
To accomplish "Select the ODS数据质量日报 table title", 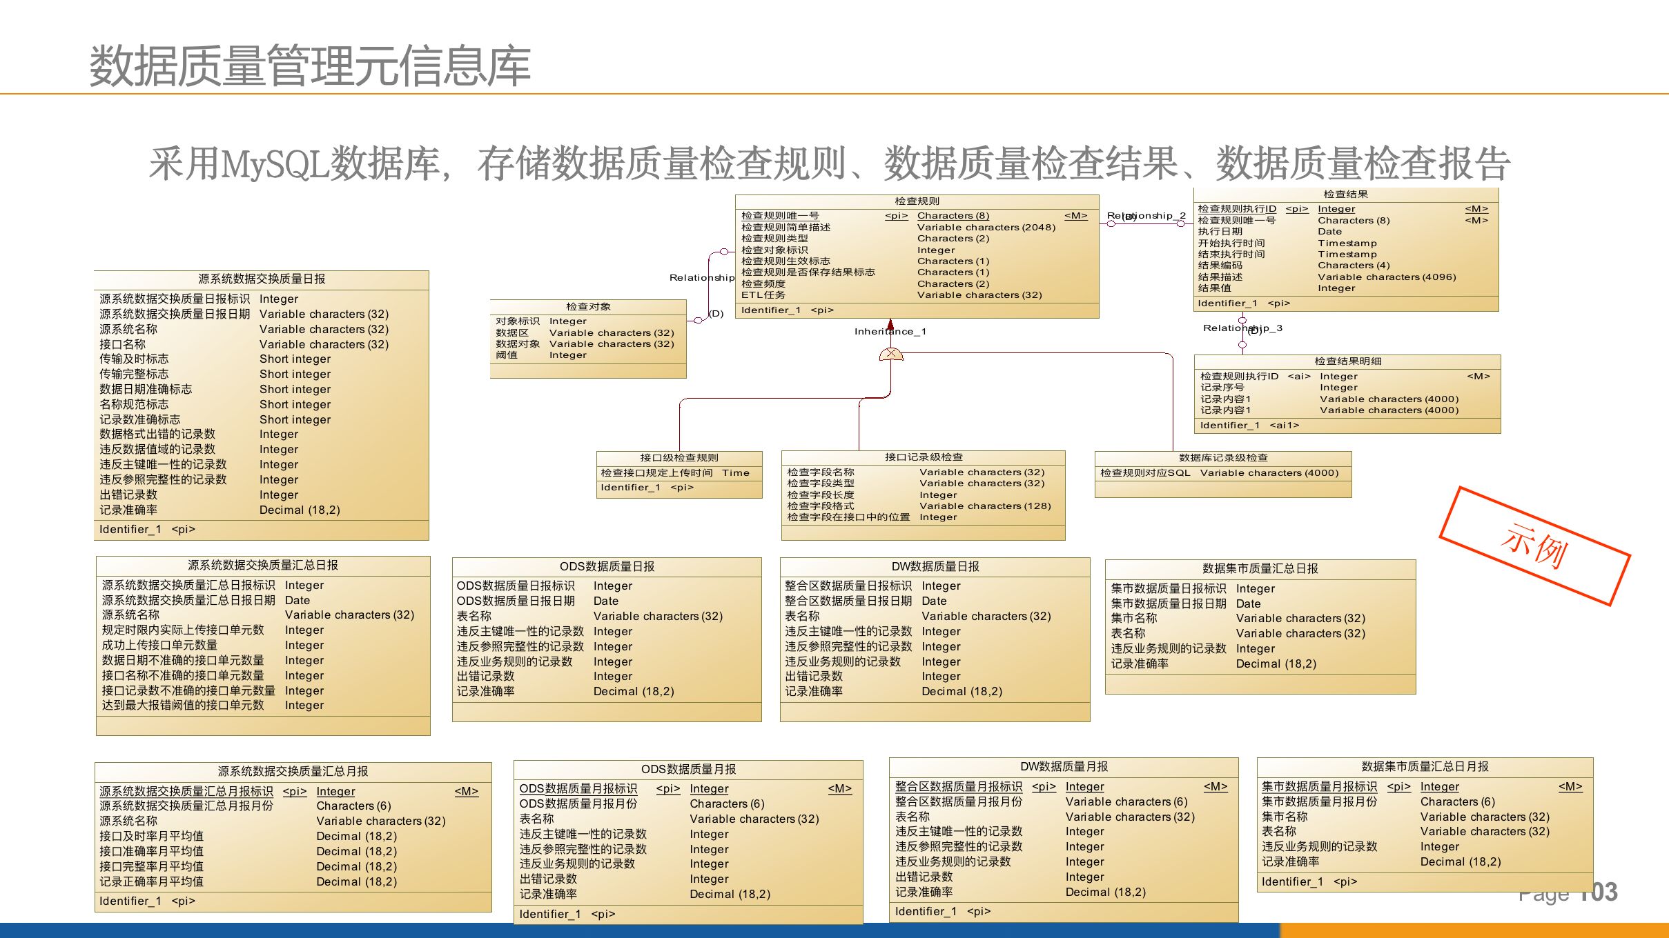I will click(607, 567).
